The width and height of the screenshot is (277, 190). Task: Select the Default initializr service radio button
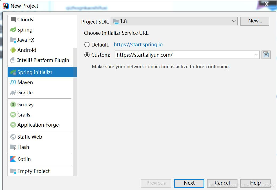click(x=87, y=44)
